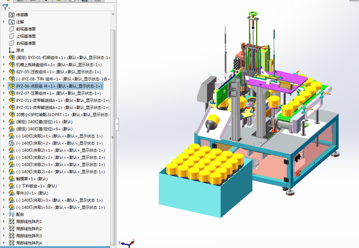
Task: Open the filter dropdown arrow beside funnel
Action: coord(9,8)
